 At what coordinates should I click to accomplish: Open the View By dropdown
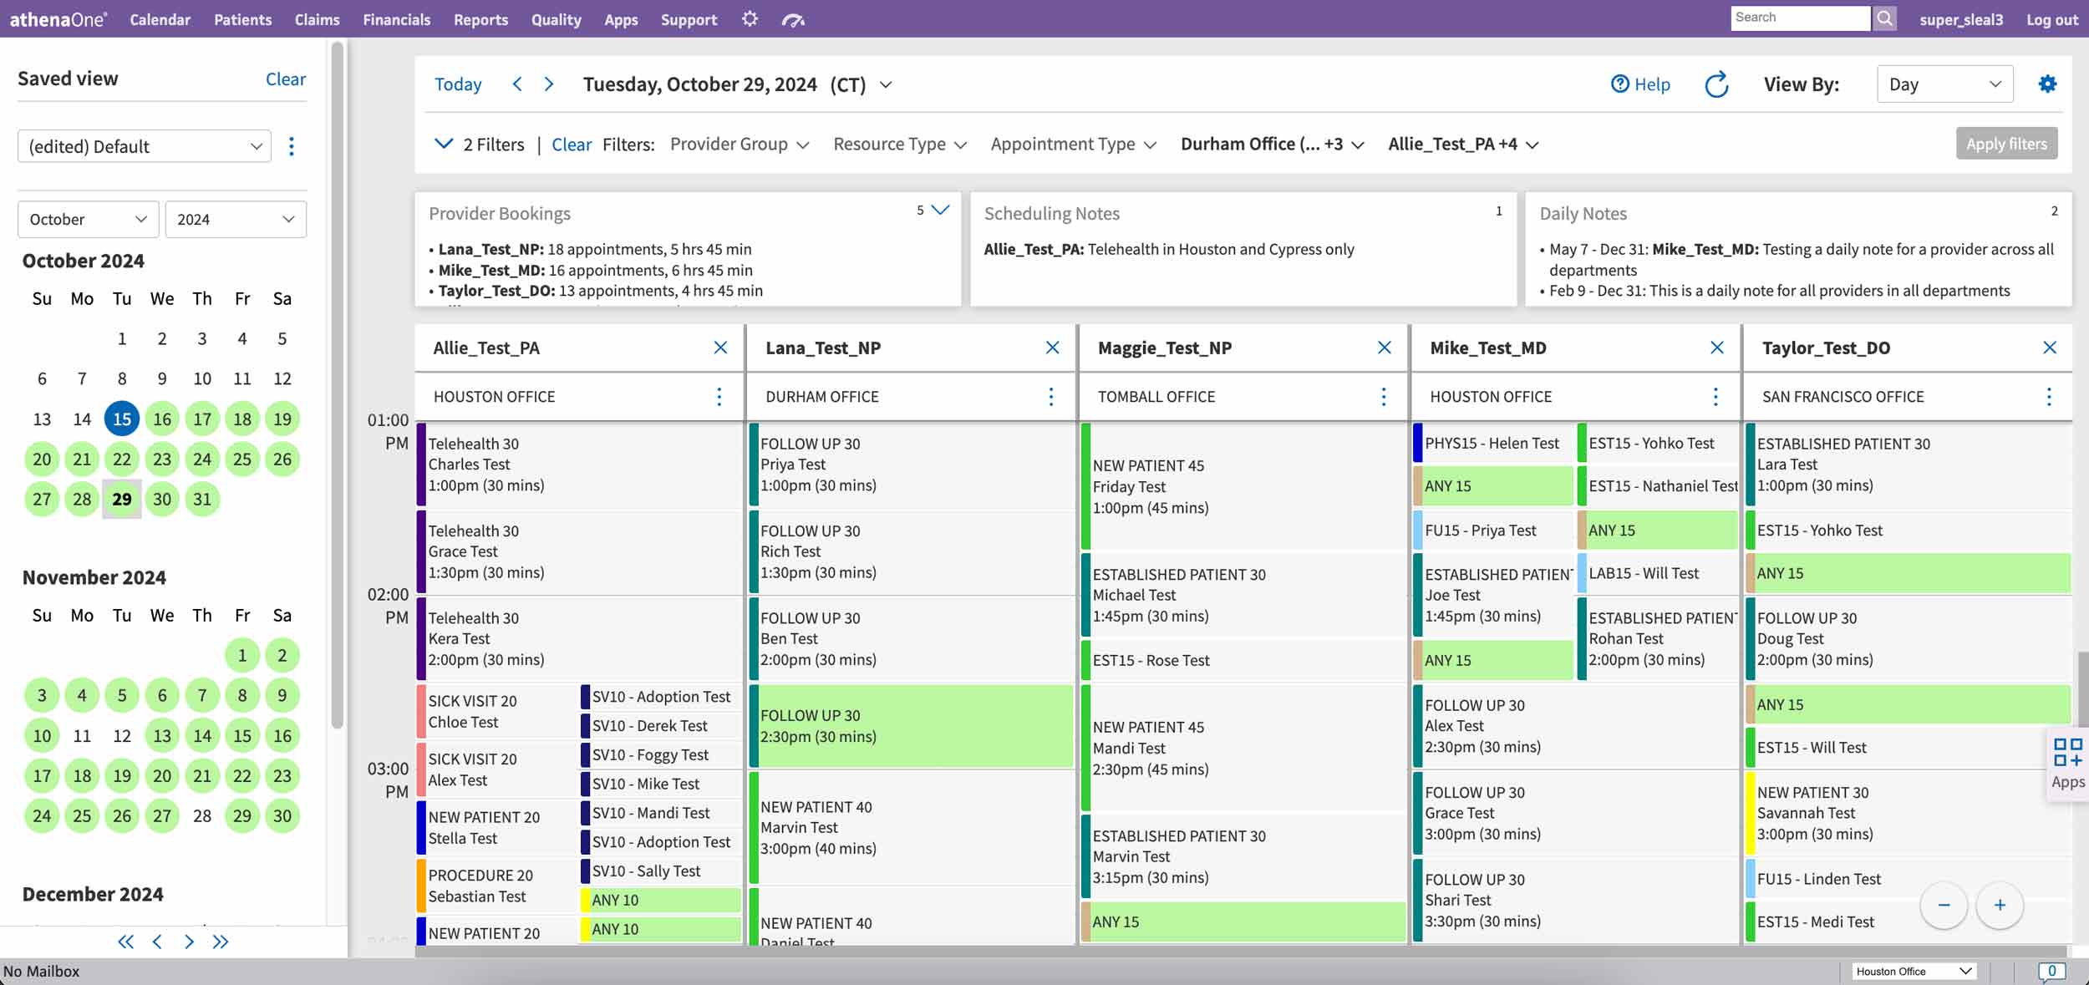pyautogui.click(x=1944, y=84)
